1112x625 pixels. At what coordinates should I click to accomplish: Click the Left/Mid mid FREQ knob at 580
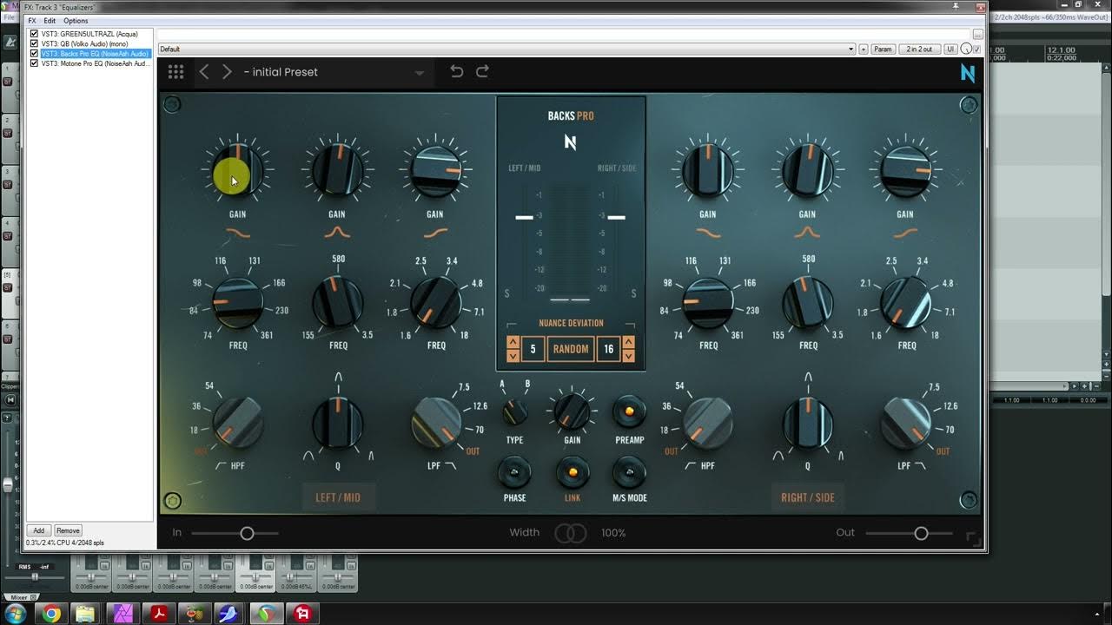pyautogui.click(x=338, y=303)
